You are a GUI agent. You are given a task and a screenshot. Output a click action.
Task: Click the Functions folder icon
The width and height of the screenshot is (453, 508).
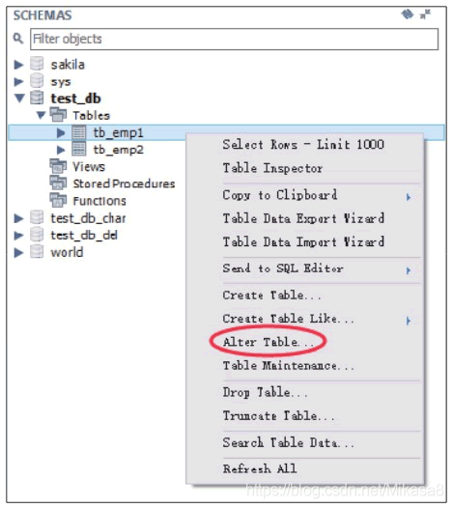point(58,200)
